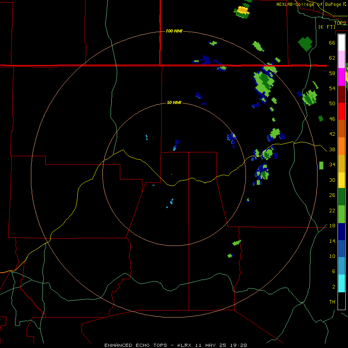The height and width of the screenshot is (348, 348).
Task: Click the 46 value on the legend
Action: (x=332, y=119)
